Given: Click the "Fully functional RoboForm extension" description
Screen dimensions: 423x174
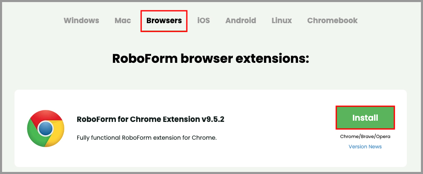Looking at the screenshot, I should [147, 138].
